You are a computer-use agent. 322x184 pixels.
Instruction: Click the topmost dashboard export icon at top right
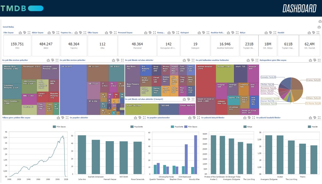click(x=319, y=21)
